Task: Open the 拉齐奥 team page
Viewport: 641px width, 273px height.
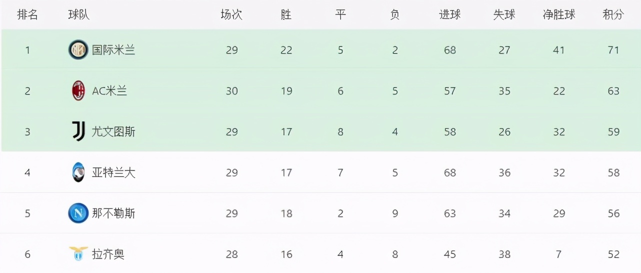Action: (x=108, y=254)
